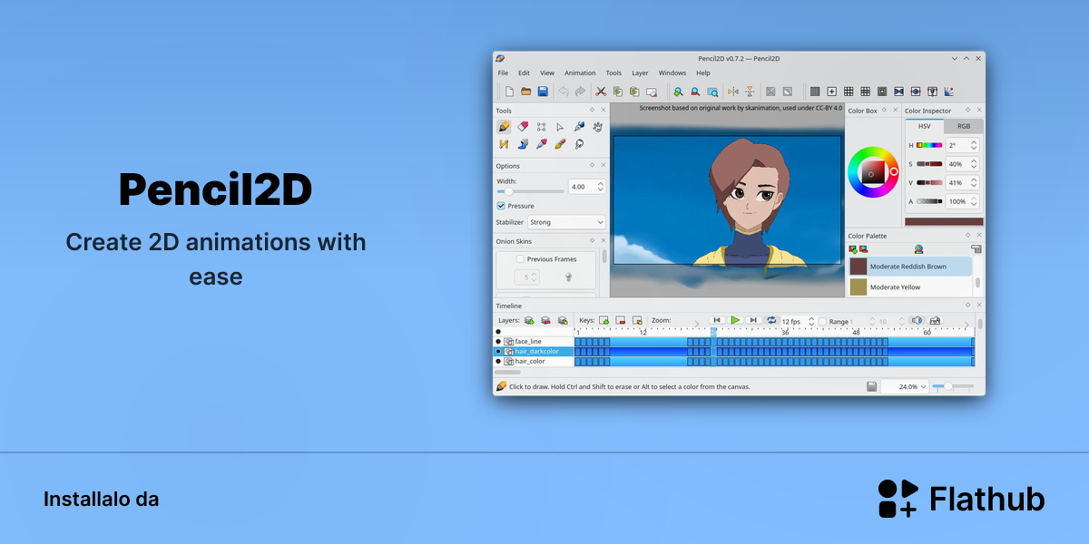Check the Range playback checkbox

823,322
